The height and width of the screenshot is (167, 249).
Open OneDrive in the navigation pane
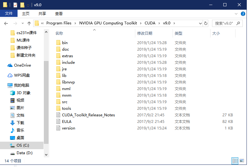(19, 65)
